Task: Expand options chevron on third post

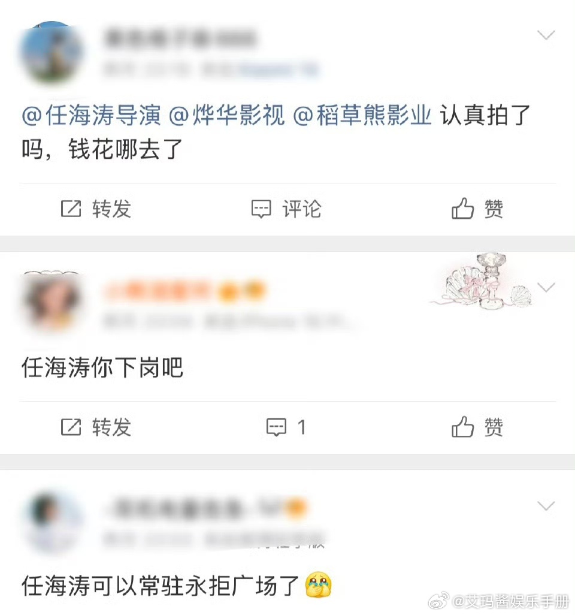Action: click(x=546, y=505)
